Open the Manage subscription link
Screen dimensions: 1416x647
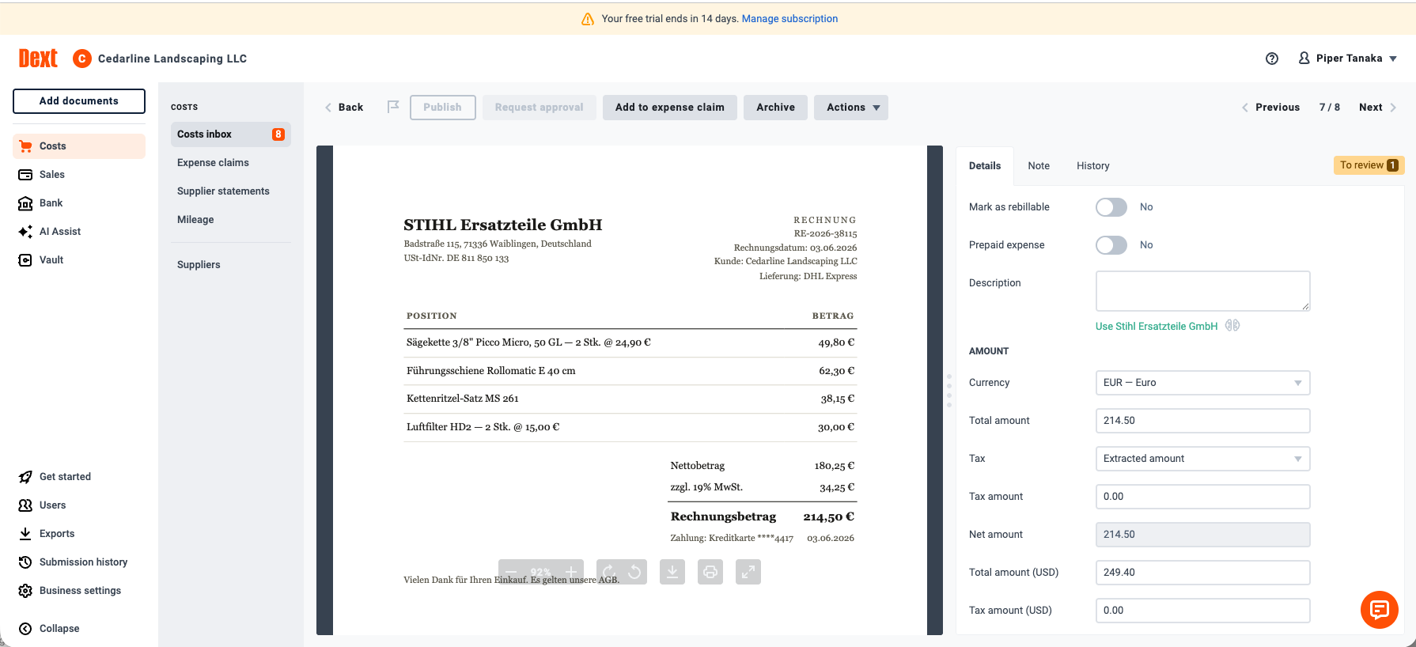pyautogui.click(x=789, y=19)
